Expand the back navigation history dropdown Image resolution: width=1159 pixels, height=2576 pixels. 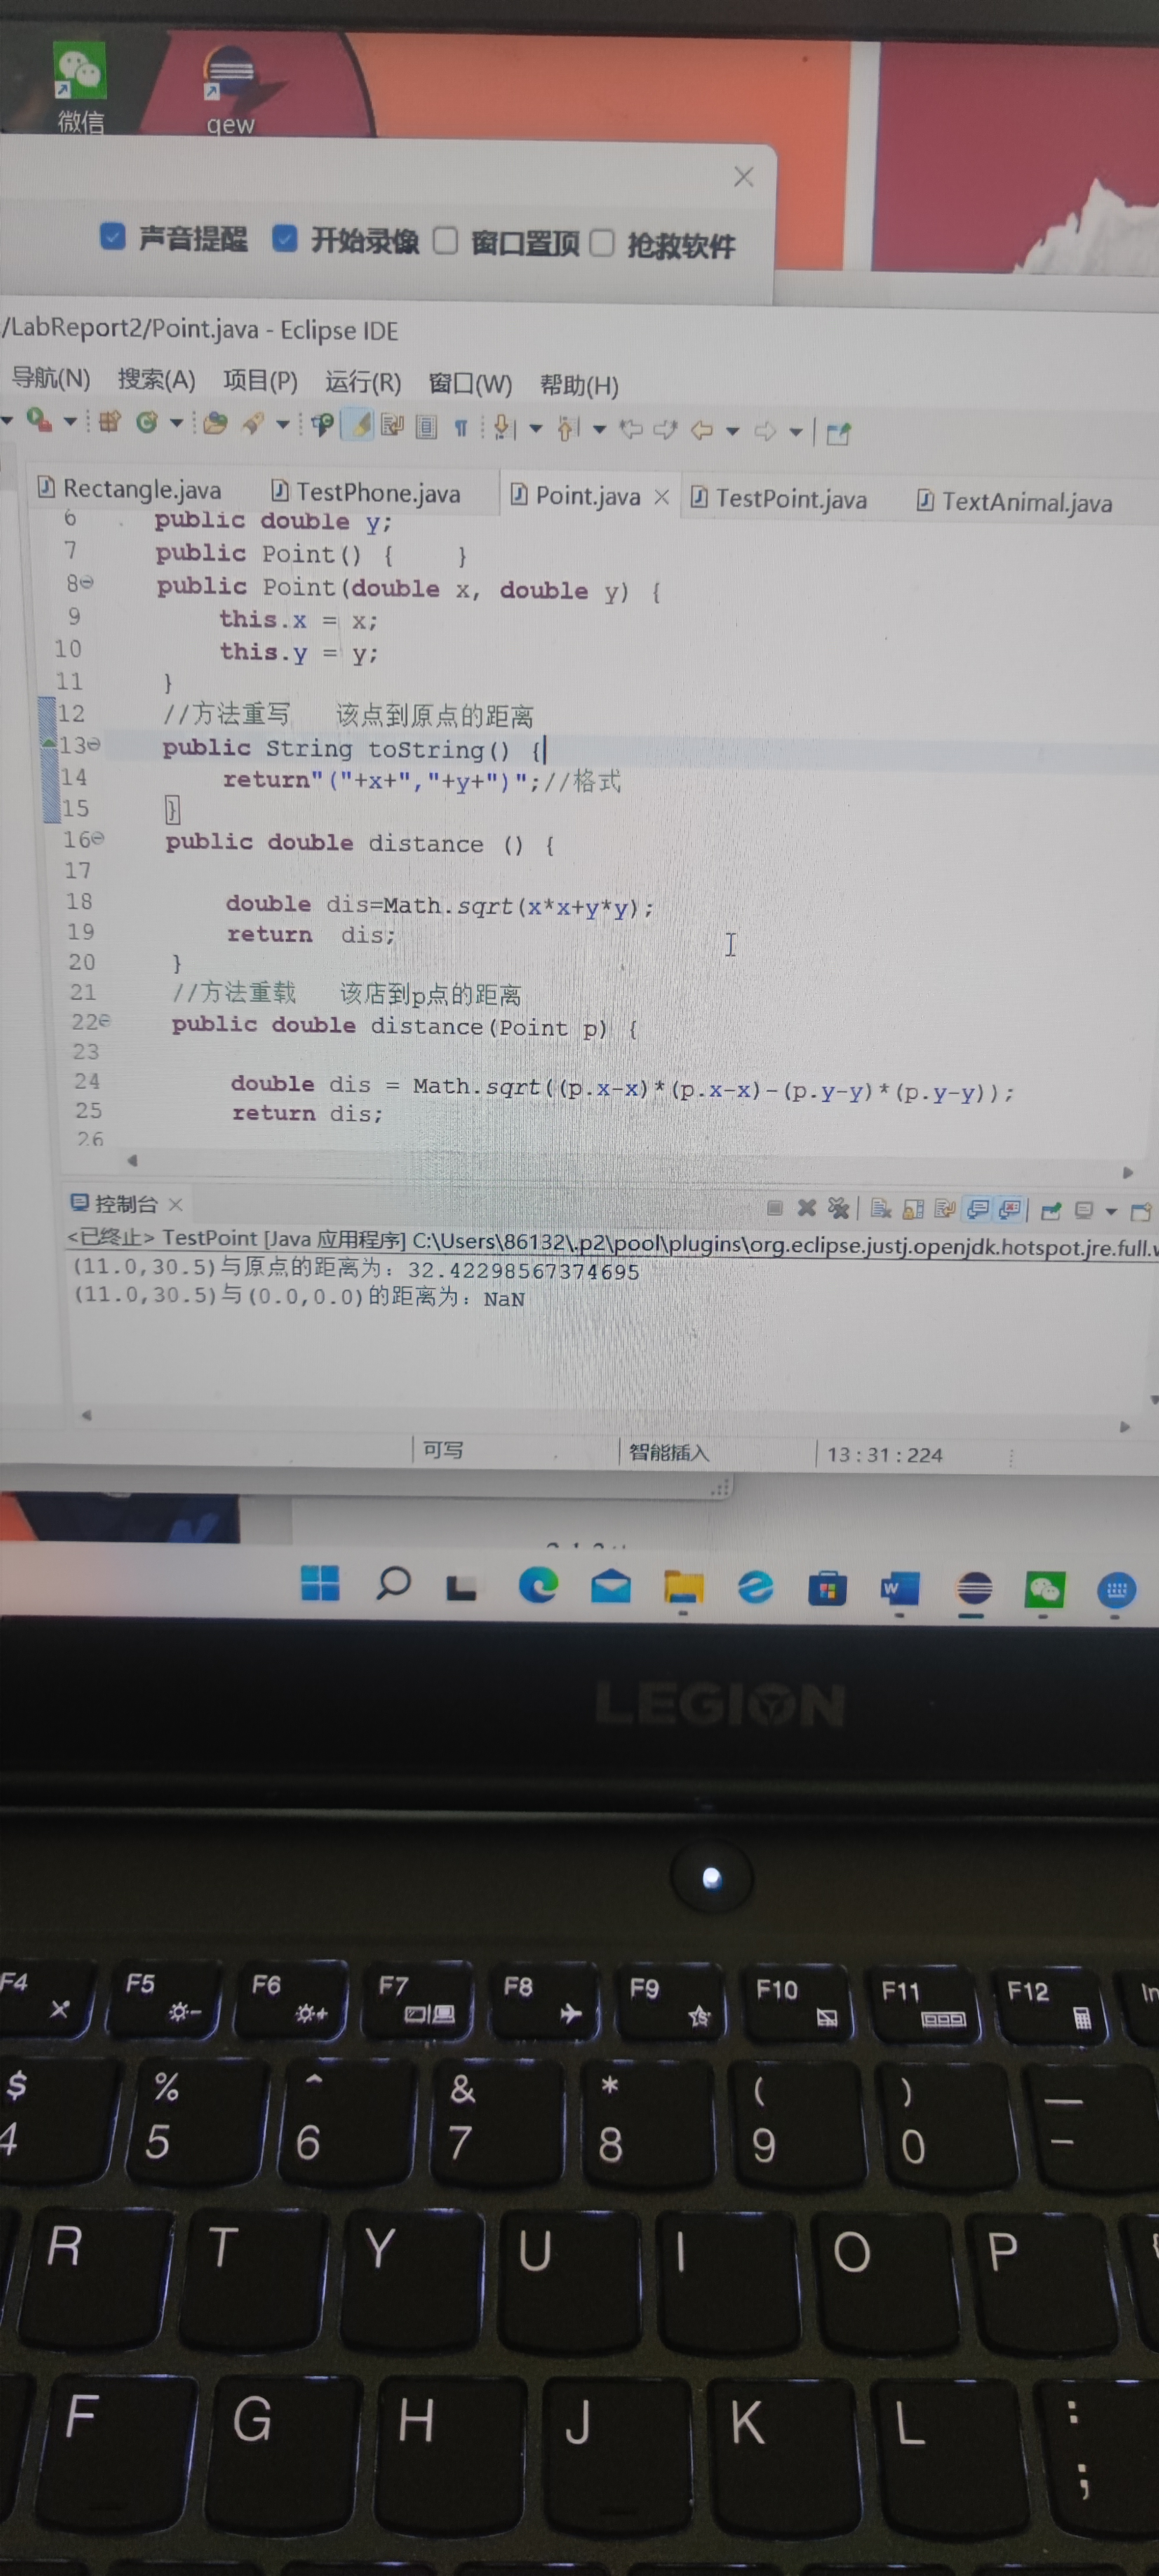732,431
